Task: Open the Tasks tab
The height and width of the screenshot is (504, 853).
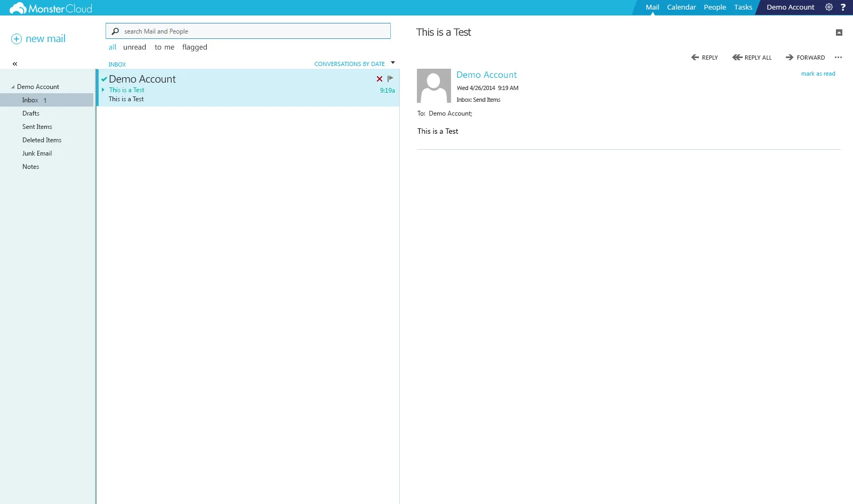Action: coord(743,7)
